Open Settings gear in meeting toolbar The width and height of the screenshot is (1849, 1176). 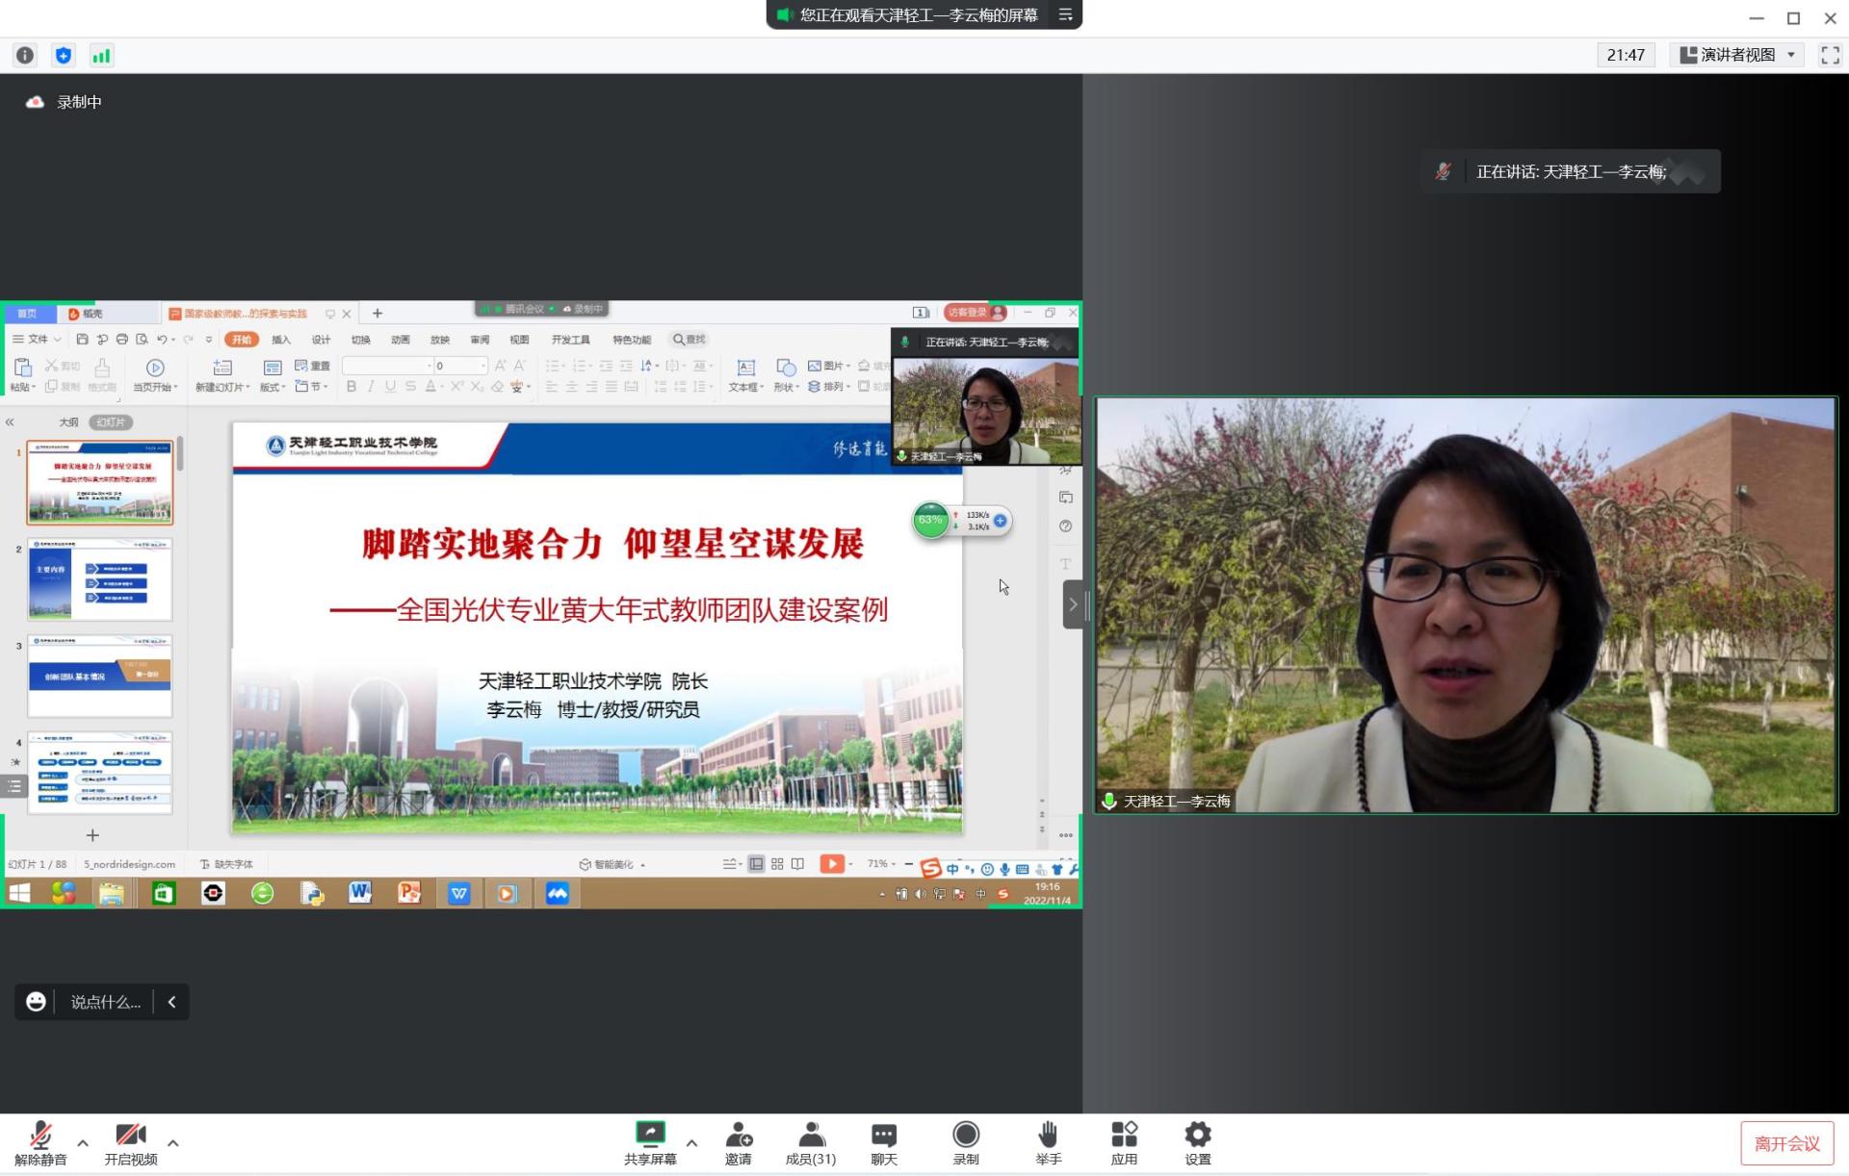(x=1197, y=1136)
